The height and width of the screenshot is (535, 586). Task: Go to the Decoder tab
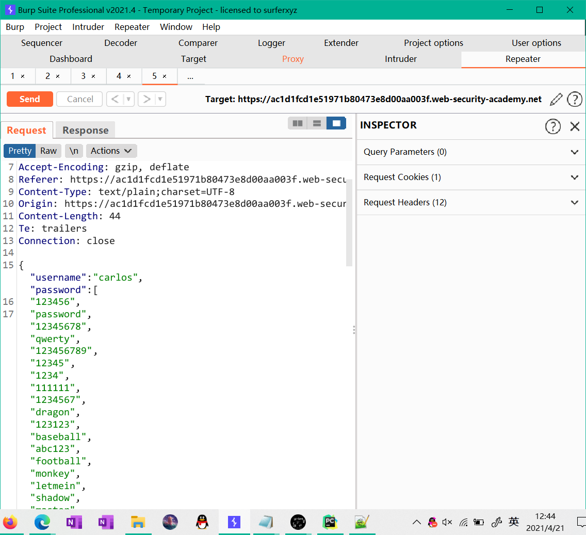coord(120,43)
